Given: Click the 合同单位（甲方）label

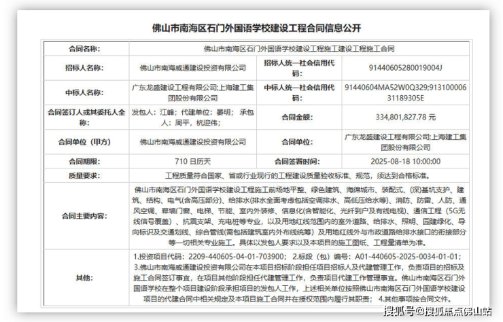Looking at the screenshot, I should pos(85,142).
